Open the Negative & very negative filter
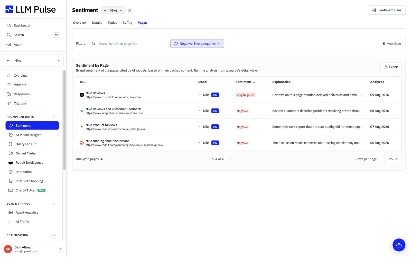 tap(197, 44)
